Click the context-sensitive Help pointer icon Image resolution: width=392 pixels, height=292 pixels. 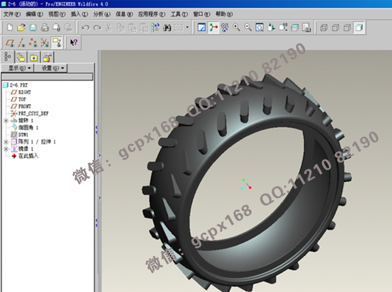tap(74, 42)
